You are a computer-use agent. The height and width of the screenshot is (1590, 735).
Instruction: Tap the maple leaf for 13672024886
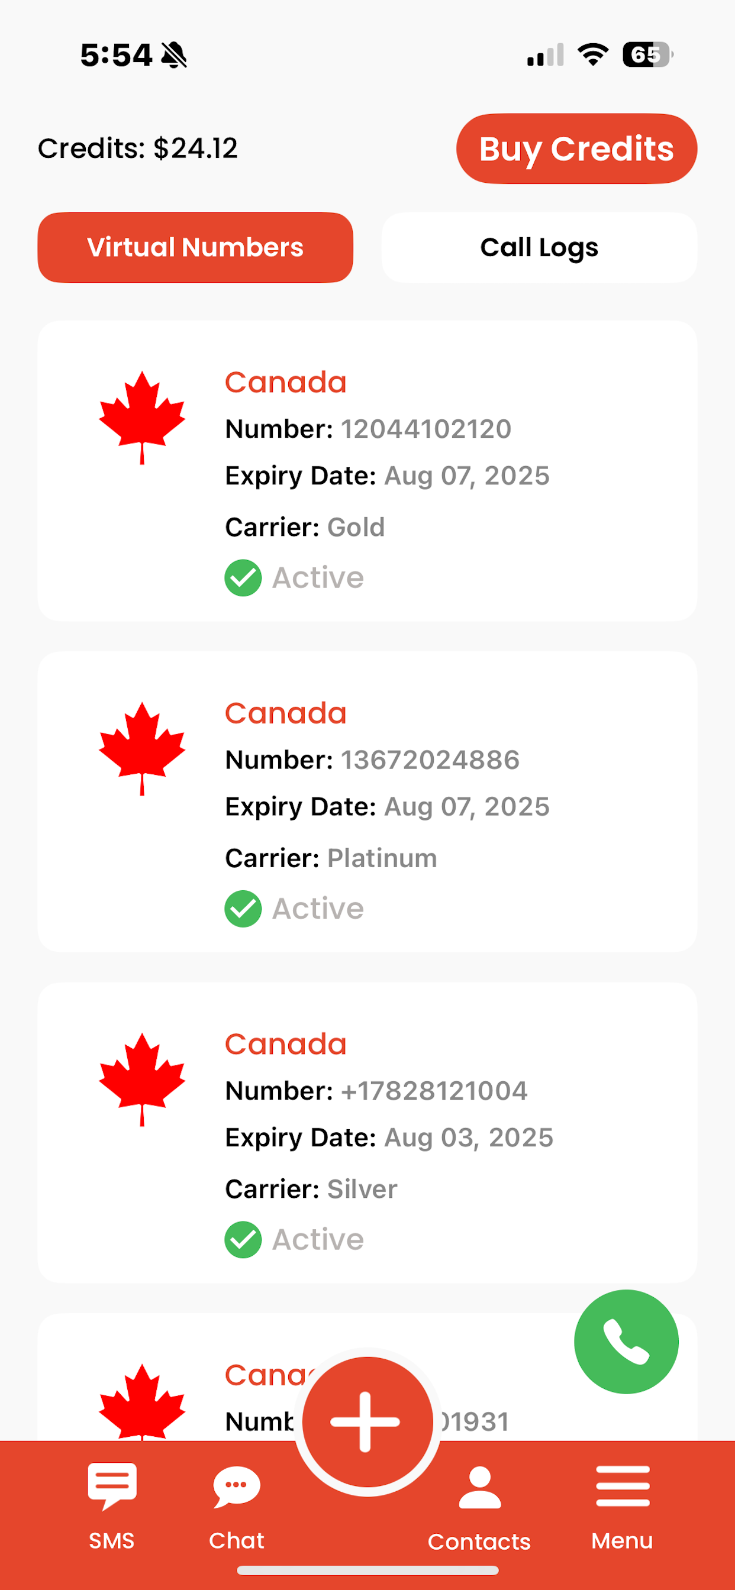tap(142, 748)
